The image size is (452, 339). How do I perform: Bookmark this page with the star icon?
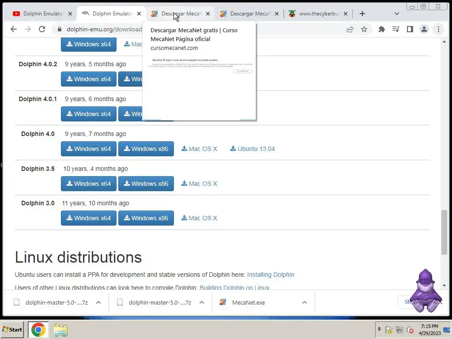coord(364,29)
